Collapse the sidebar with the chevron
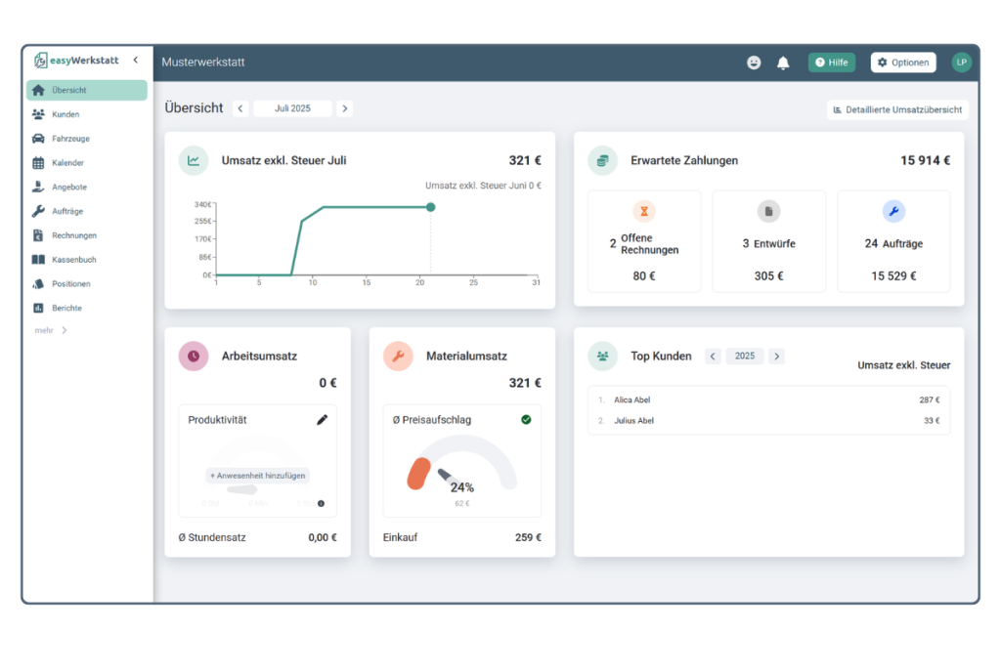This screenshot has height=672, width=1001. click(136, 61)
